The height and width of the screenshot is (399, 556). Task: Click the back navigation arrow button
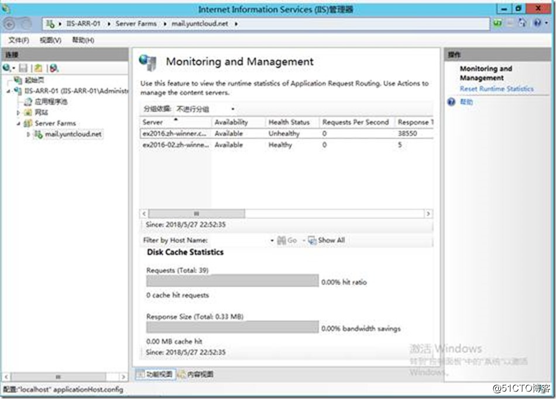coord(9,24)
